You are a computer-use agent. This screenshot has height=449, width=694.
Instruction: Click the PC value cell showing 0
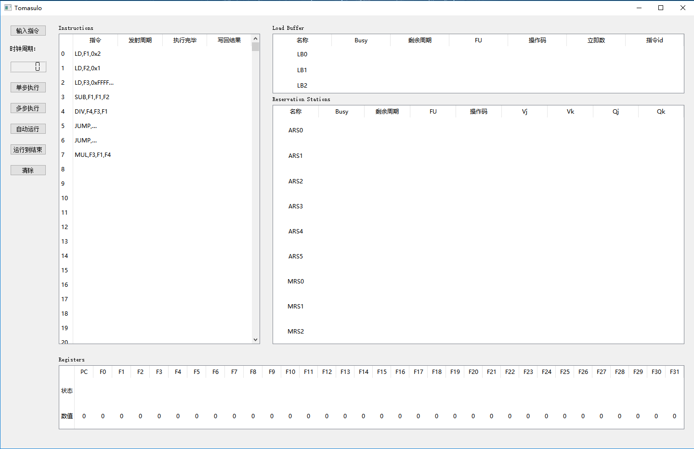(x=84, y=416)
